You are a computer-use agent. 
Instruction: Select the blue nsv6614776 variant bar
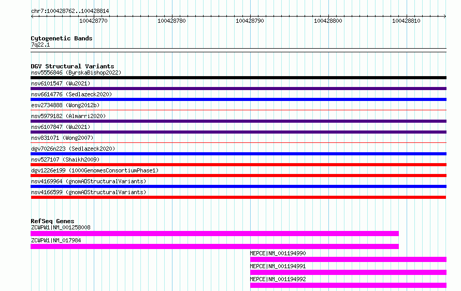pyautogui.click(x=238, y=99)
